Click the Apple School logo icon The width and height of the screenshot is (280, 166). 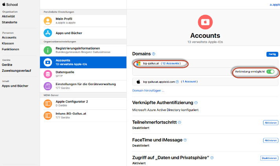point(4,4)
